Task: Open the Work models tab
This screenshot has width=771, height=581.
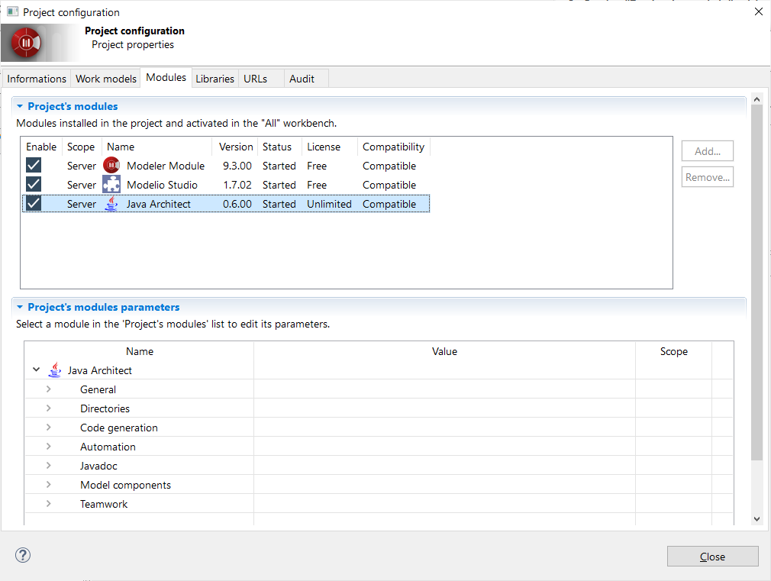Action: [x=105, y=79]
